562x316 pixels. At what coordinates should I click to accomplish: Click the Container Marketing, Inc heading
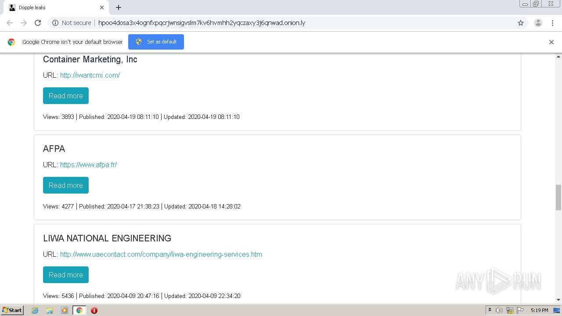[90, 59]
